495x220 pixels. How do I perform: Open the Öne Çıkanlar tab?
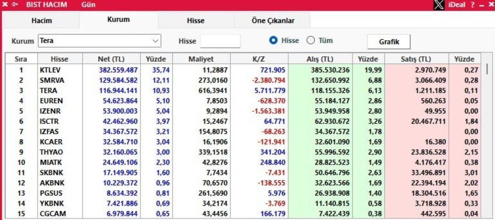click(273, 21)
